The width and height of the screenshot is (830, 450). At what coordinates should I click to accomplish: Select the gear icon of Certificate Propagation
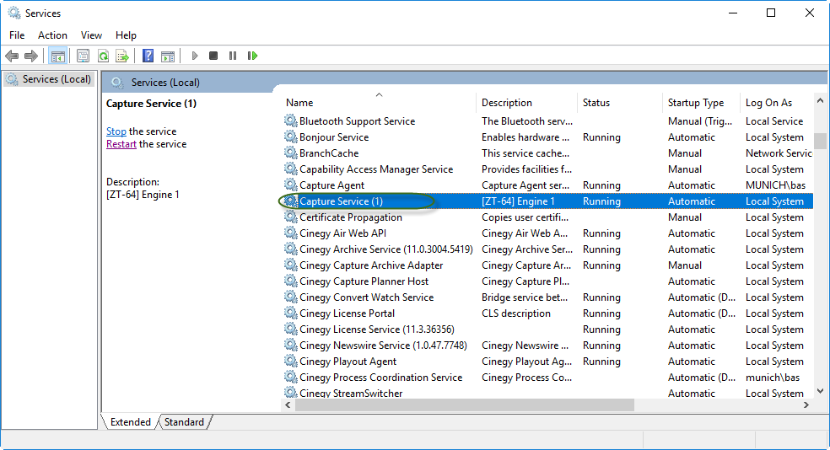click(291, 217)
